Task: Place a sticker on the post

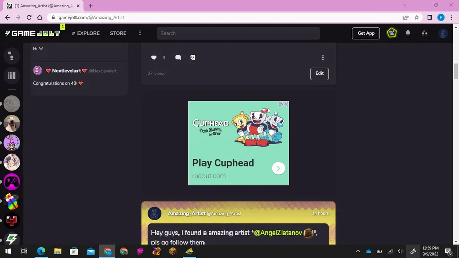Action: 193,57
